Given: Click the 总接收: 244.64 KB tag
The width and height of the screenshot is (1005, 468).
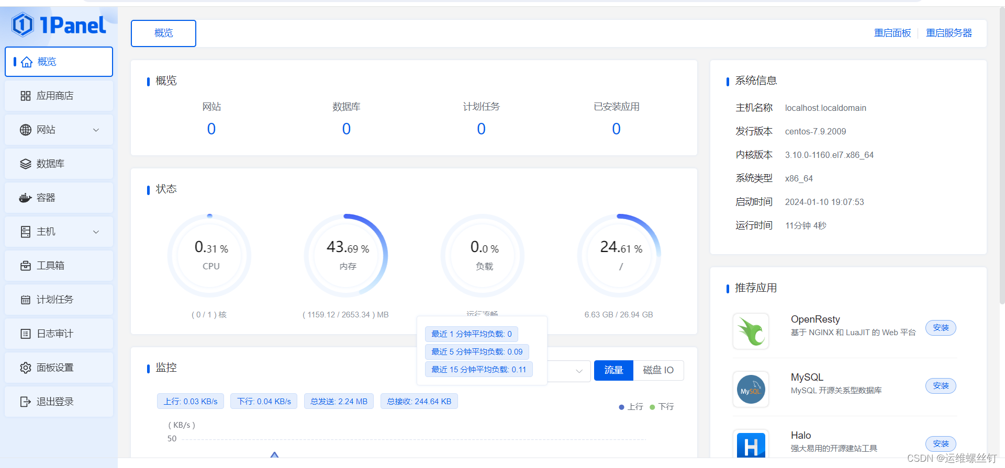Looking at the screenshot, I should pos(419,402).
